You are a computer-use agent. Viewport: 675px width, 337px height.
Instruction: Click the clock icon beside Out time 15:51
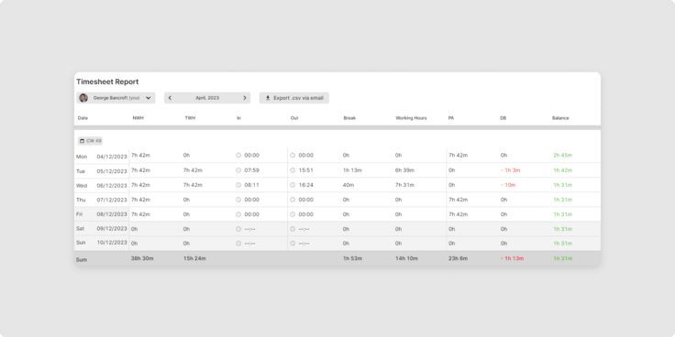pos(293,170)
